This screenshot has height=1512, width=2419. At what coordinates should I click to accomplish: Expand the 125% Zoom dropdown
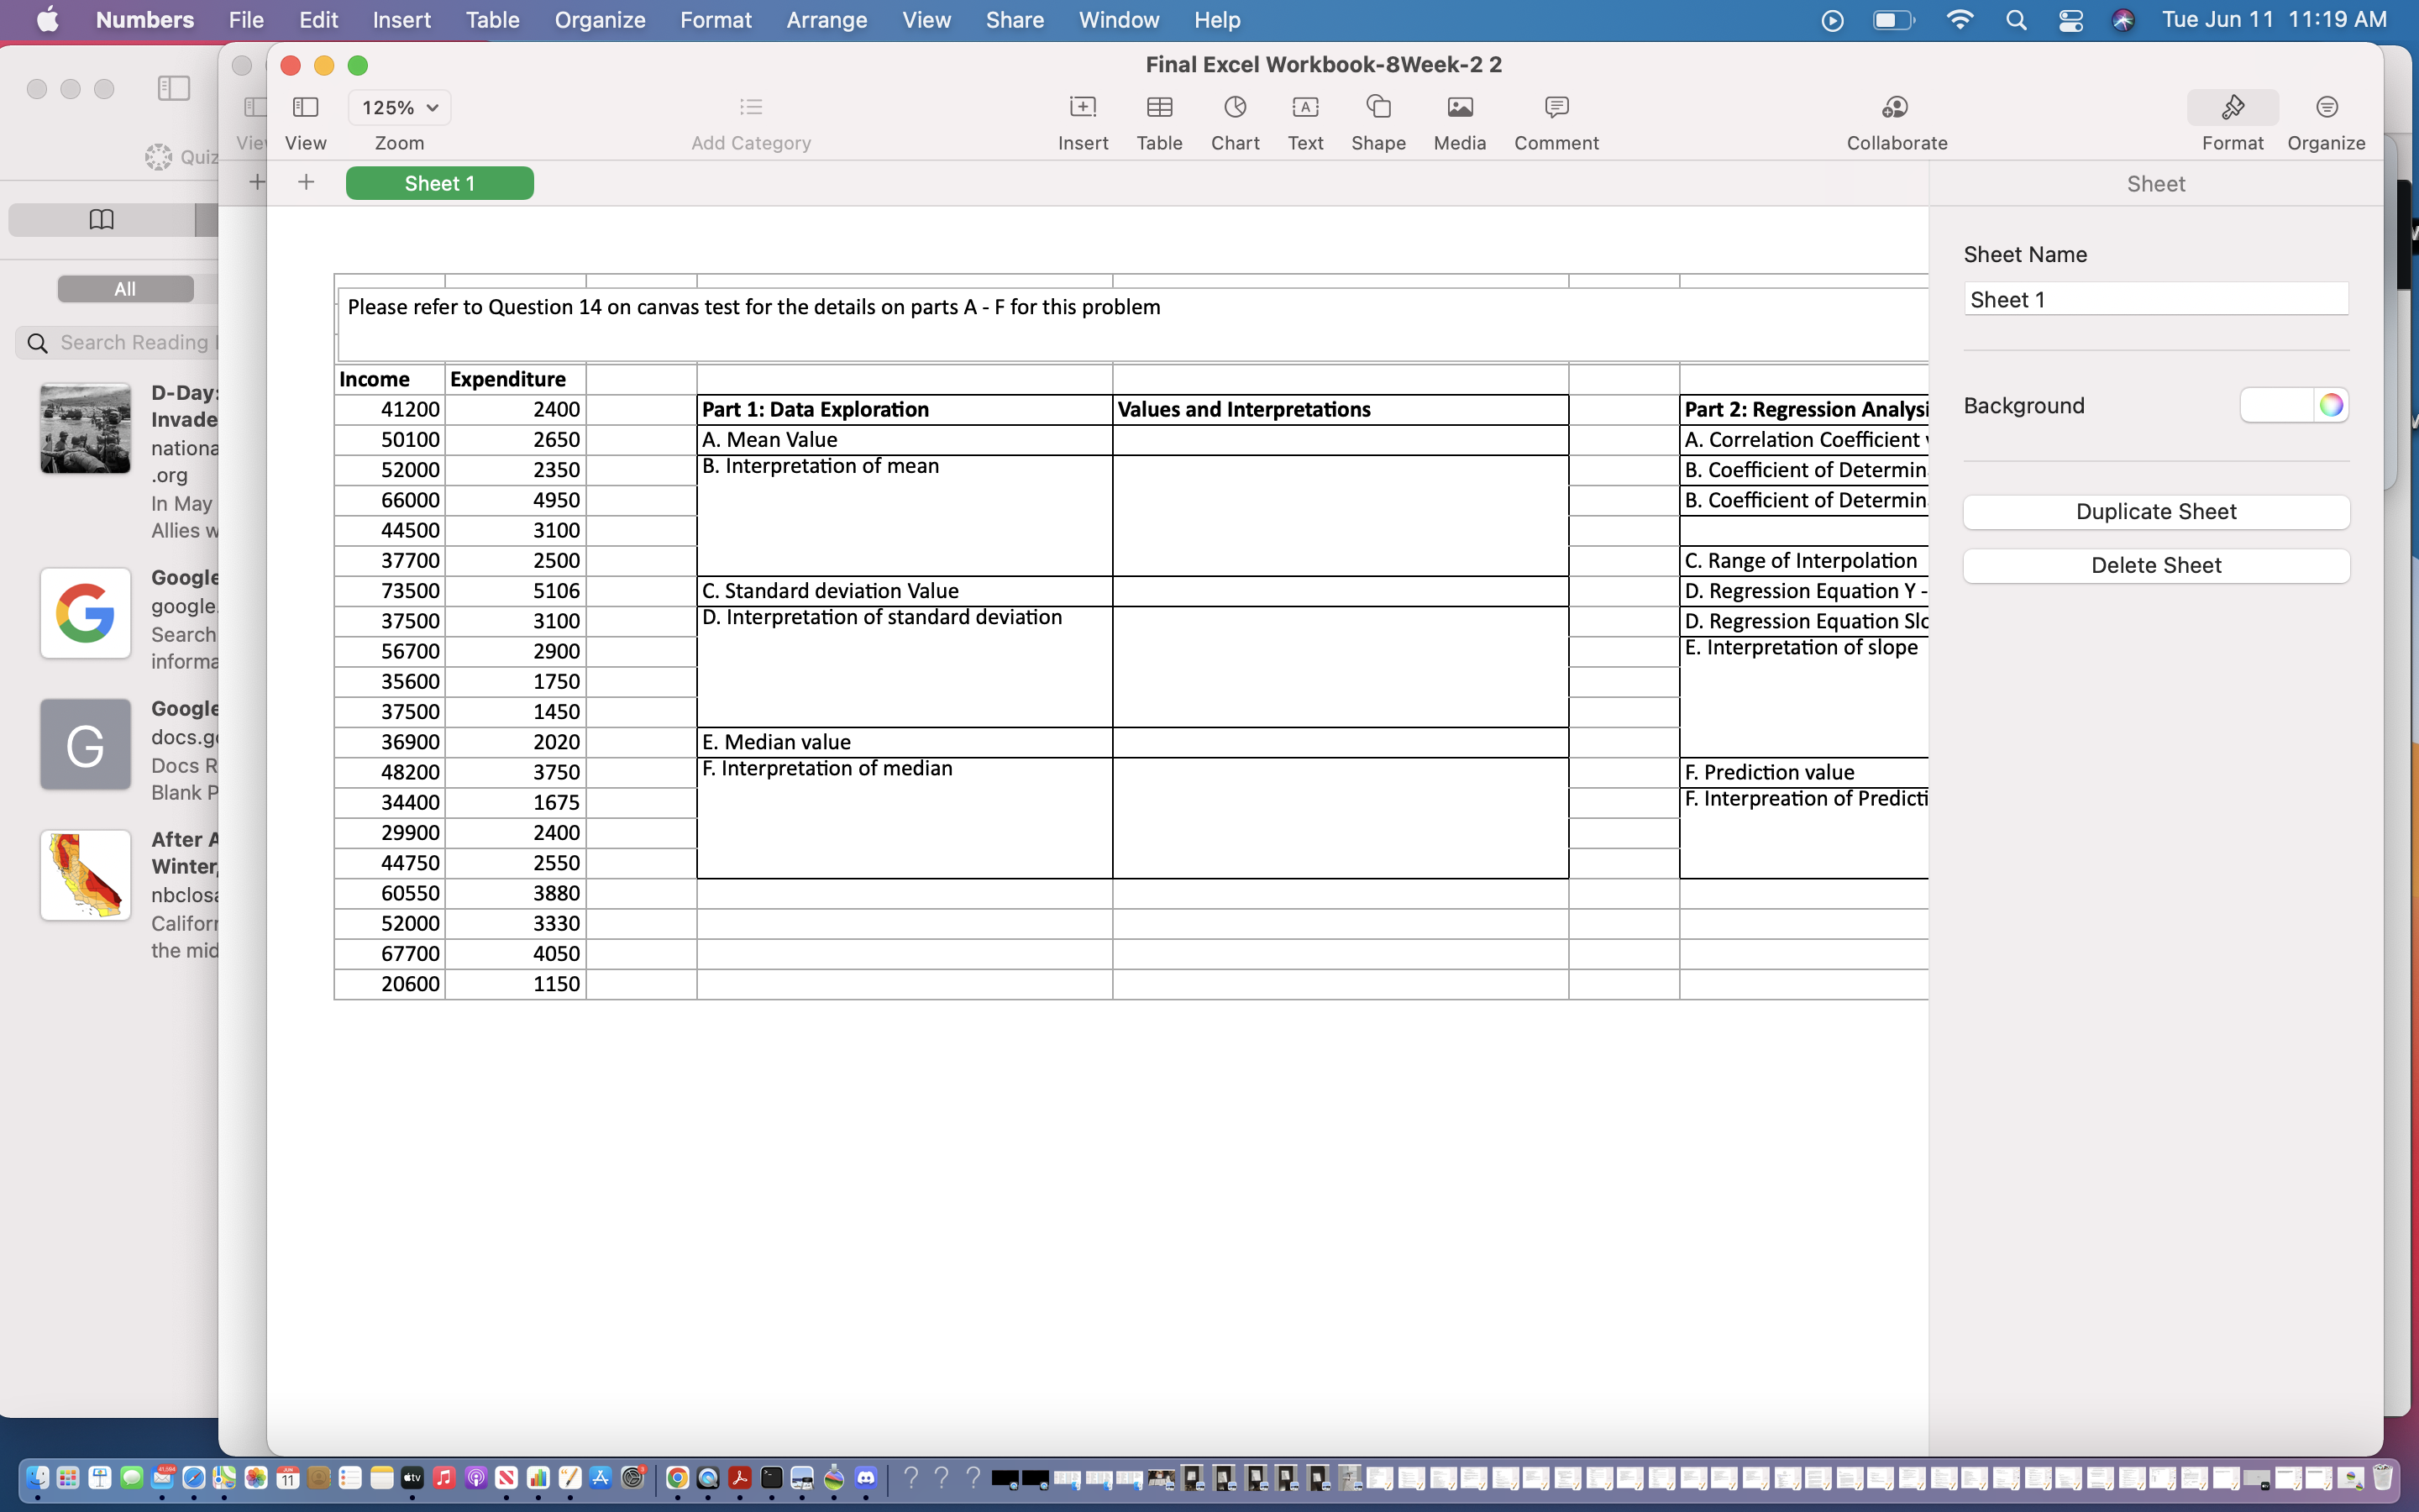pyautogui.click(x=399, y=107)
